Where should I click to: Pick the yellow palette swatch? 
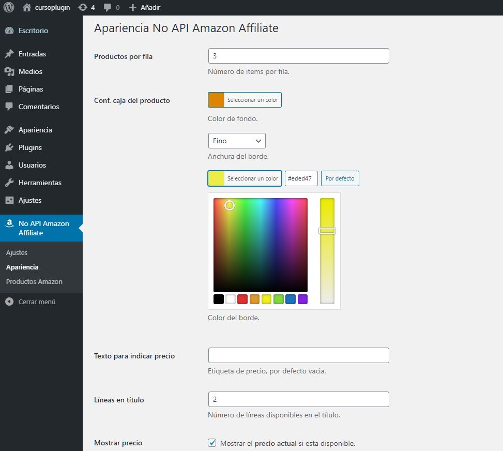[267, 299]
